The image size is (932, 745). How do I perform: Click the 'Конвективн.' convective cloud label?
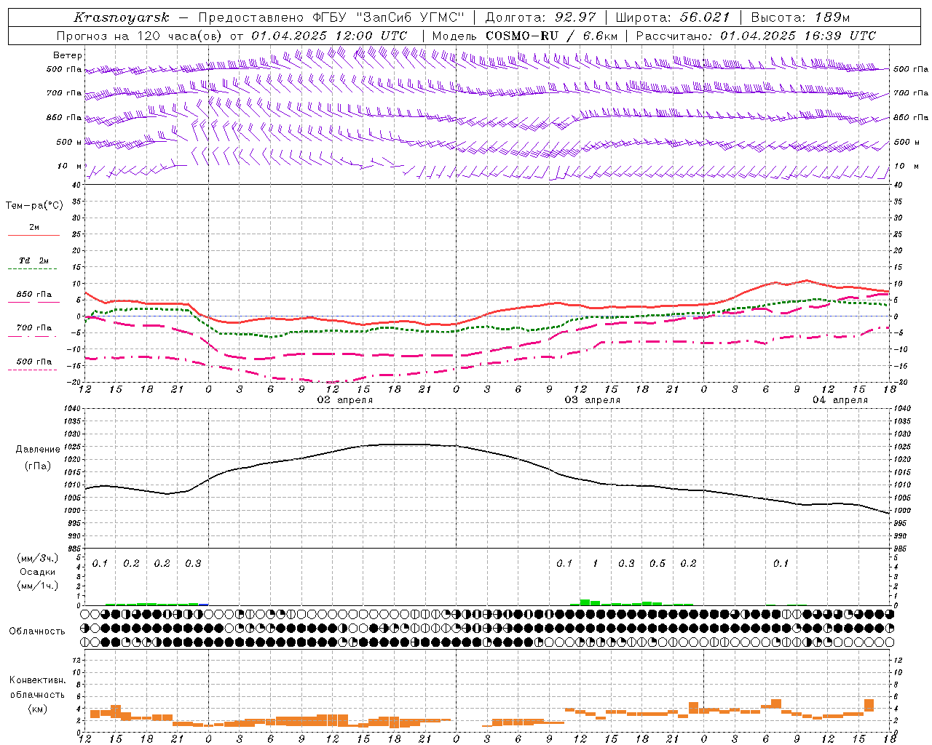point(37,680)
